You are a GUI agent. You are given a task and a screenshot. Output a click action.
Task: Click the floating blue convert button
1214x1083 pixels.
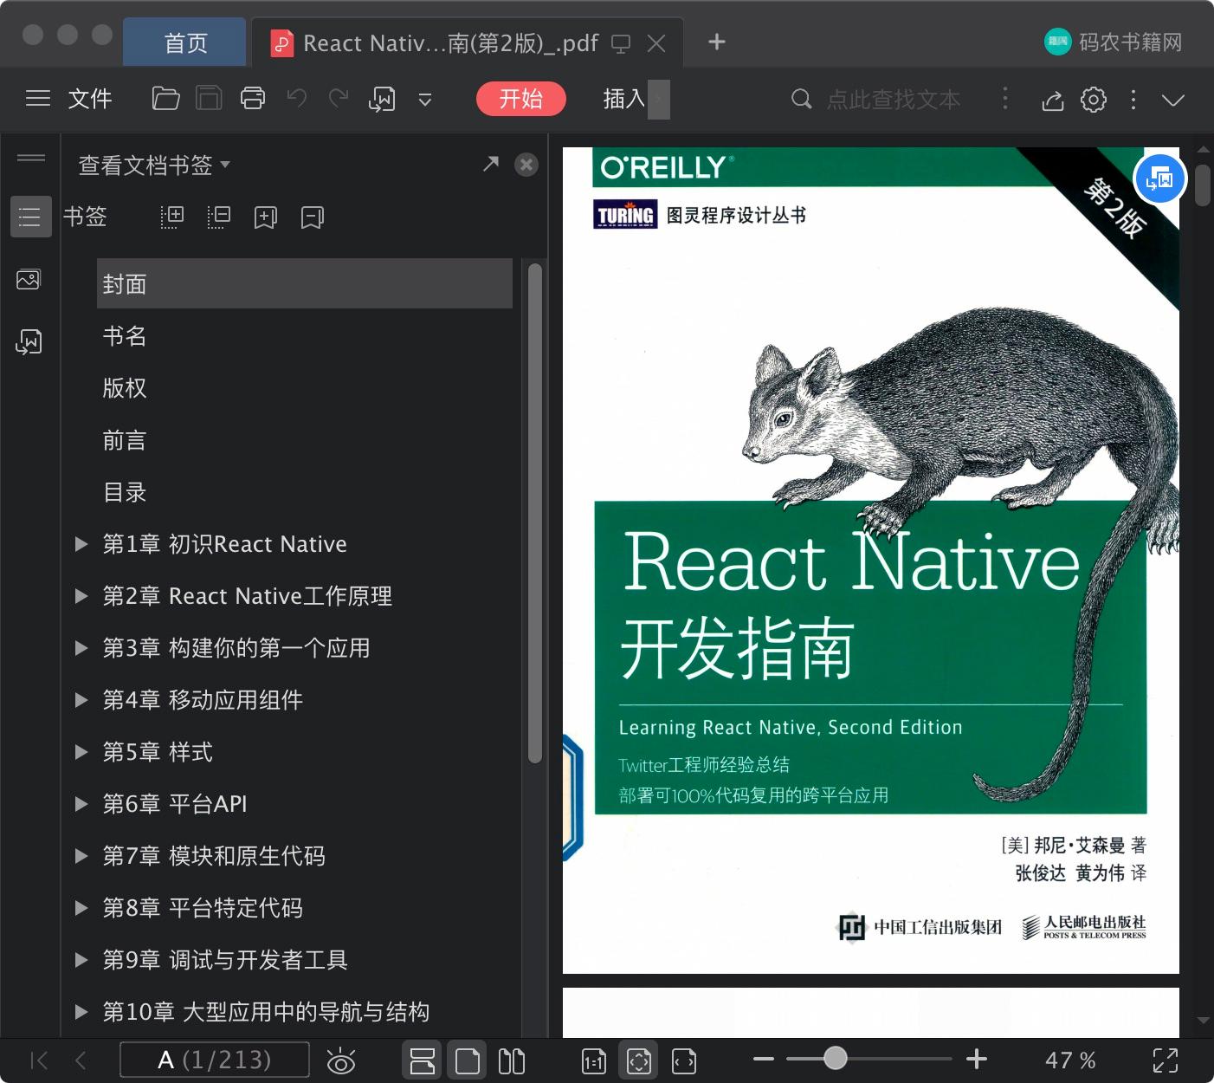pyautogui.click(x=1159, y=179)
